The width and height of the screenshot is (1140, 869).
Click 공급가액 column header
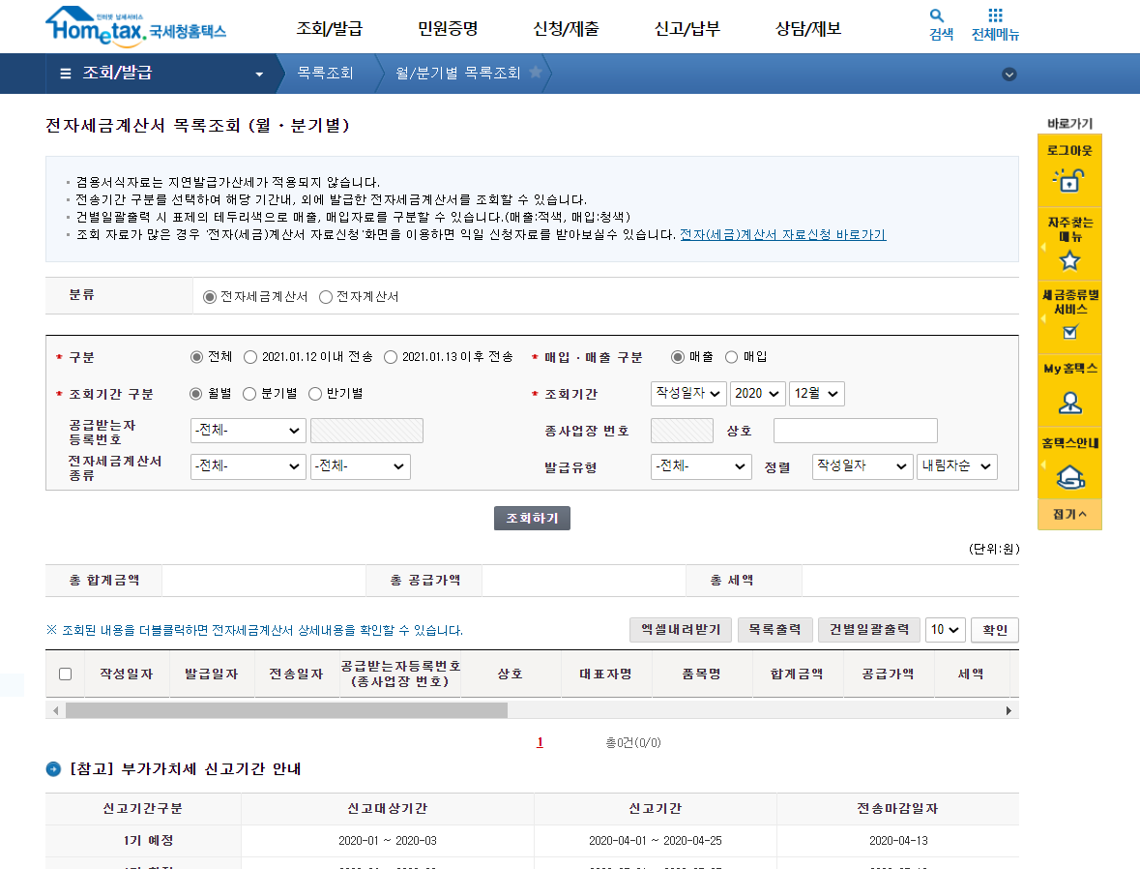[888, 674]
